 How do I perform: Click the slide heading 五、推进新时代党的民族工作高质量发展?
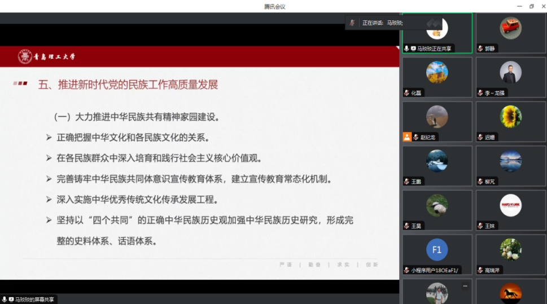128,85
